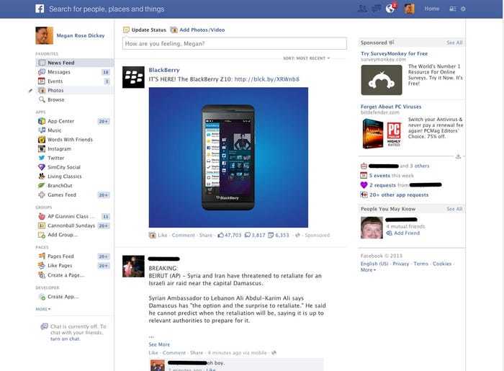
Task: Click Add Group link
Action: coord(63,235)
